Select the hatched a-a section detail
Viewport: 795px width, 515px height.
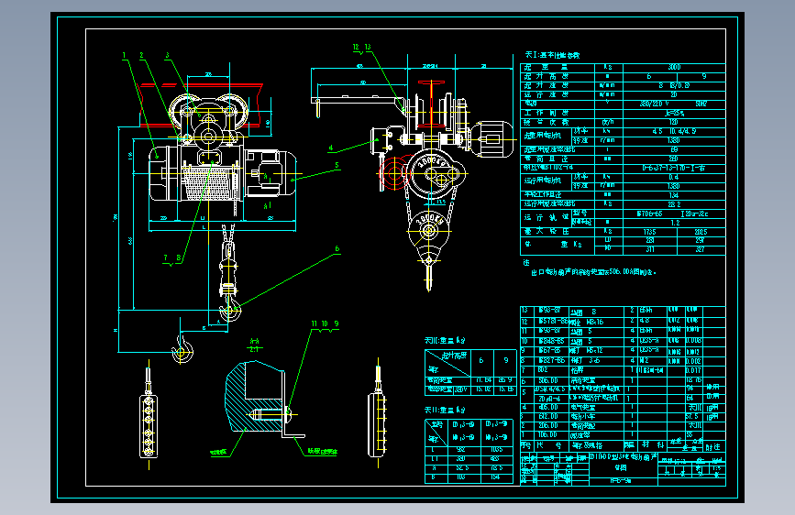(264, 398)
